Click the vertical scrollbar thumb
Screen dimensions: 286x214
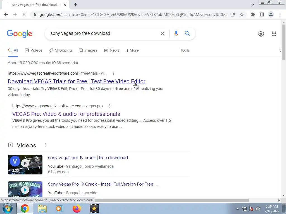click(284, 42)
